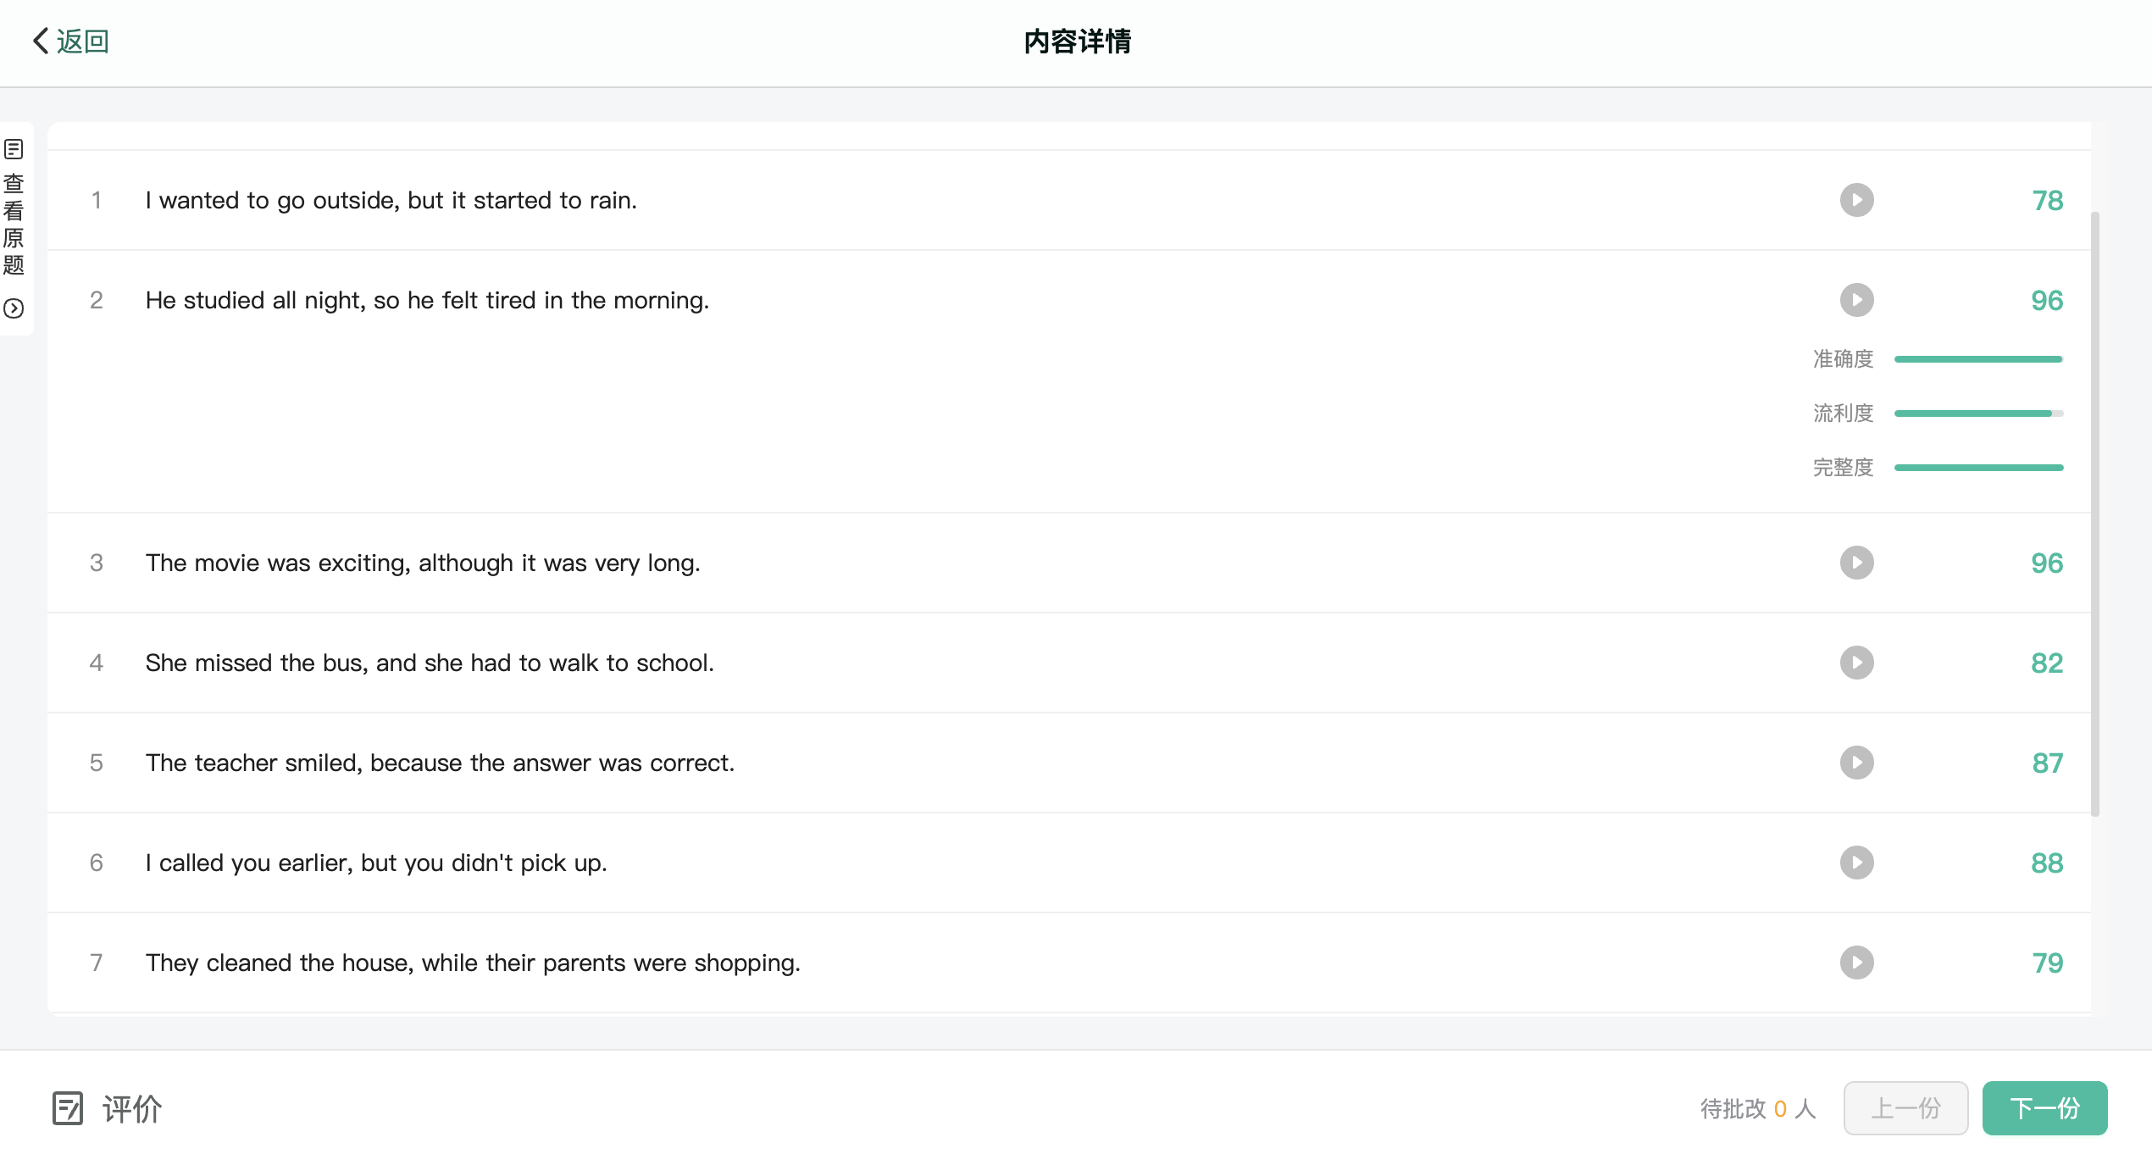Play audio for sentence 1 about rain

pyautogui.click(x=1856, y=200)
